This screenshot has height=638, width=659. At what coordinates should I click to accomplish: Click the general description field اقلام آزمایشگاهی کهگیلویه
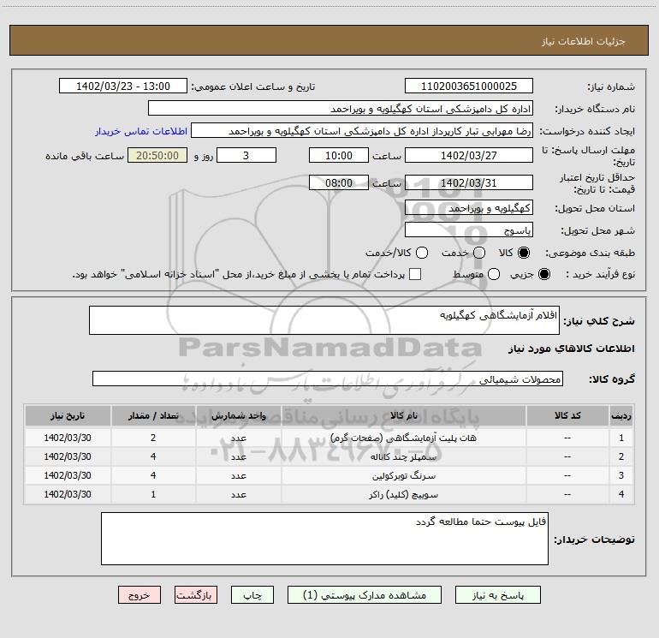pos(324,320)
